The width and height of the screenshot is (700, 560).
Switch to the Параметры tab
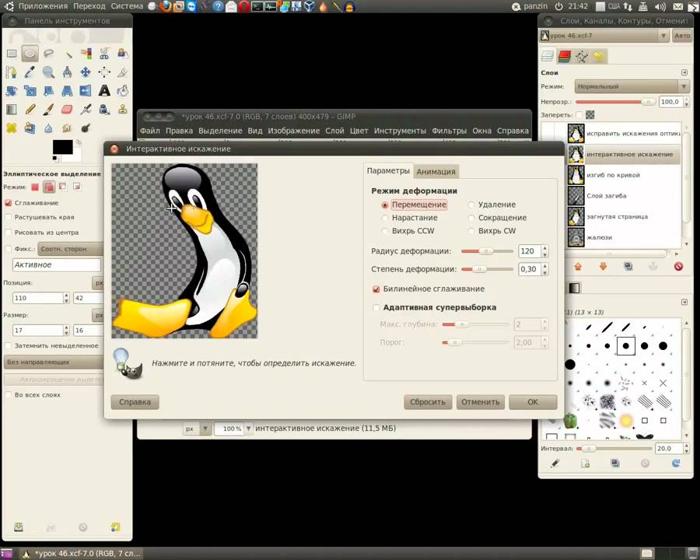coord(388,171)
